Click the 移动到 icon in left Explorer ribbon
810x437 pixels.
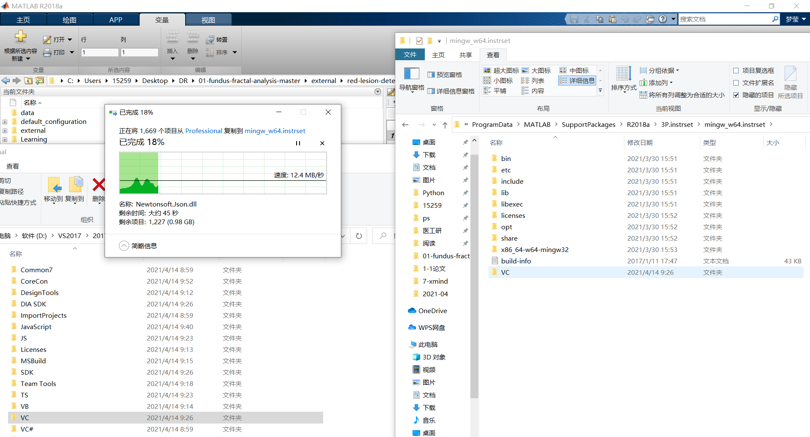tap(54, 185)
